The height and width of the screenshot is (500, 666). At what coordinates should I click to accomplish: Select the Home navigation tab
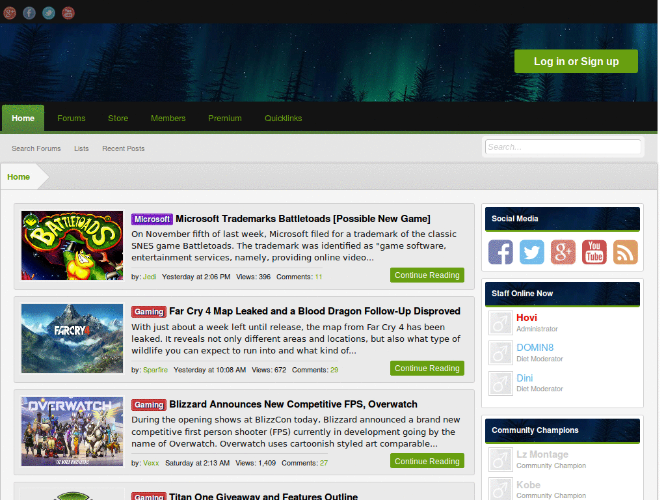pyautogui.click(x=23, y=118)
